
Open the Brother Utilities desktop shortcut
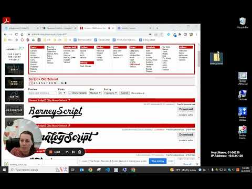(243, 114)
